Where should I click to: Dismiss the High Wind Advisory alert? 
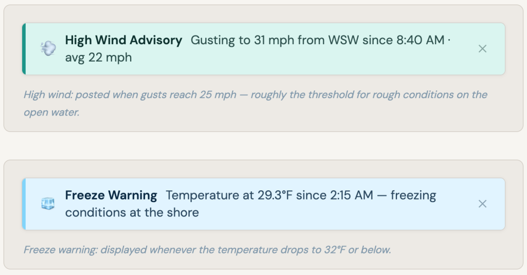tap(482, 49)
